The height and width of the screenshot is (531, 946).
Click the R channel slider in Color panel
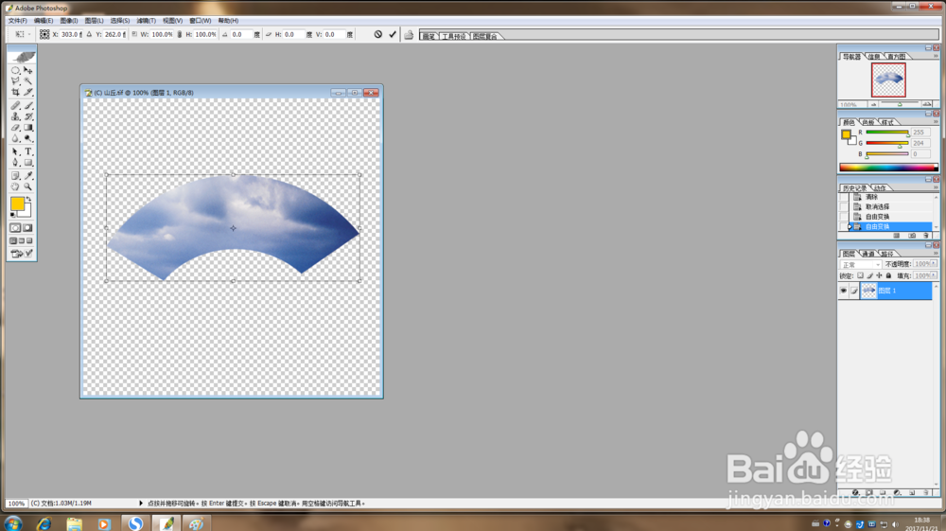[x=887, y=133]
